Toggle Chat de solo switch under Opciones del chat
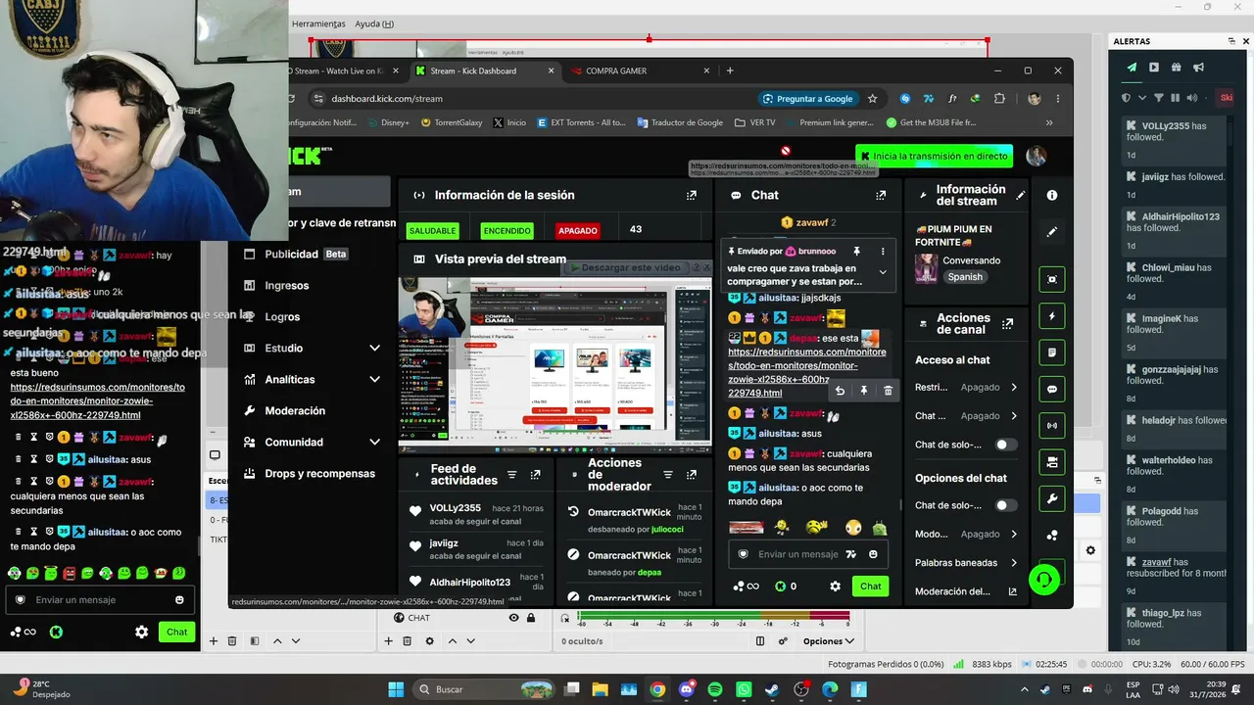This screenshot has width=1254, height=705. [1006, 505]
